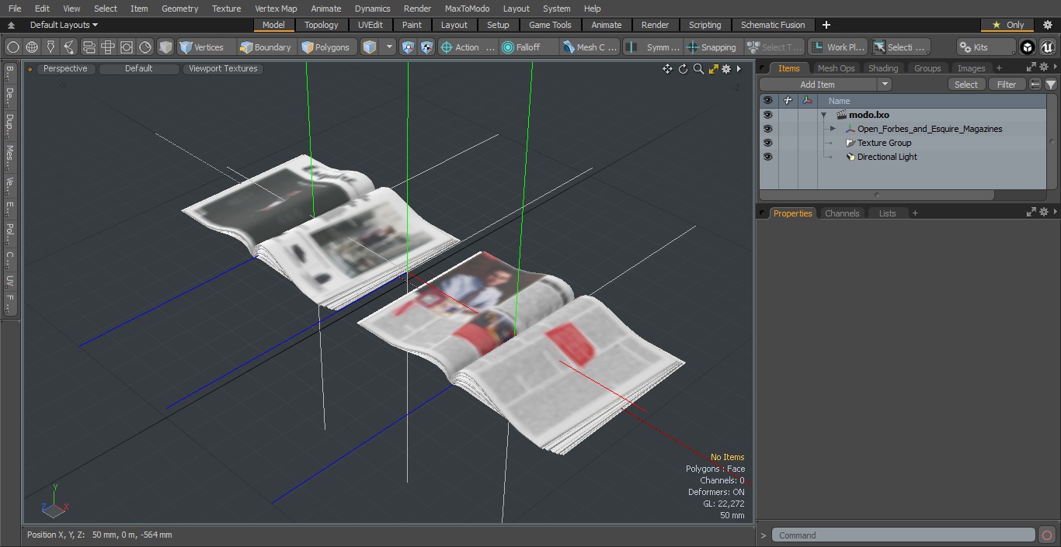The image size is (1061, 547).
Task: Open the Selection options button
Action: 900,47
